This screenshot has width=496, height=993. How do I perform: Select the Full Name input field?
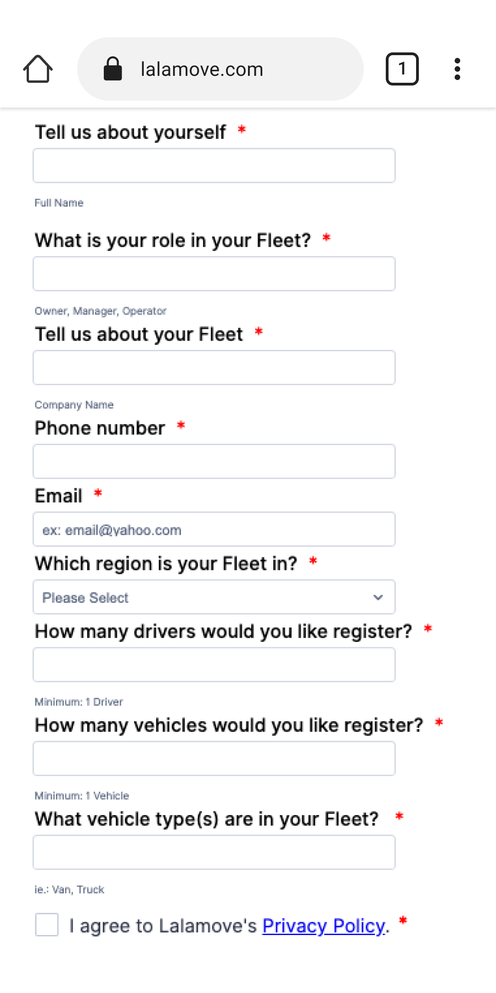coord(214,165)
